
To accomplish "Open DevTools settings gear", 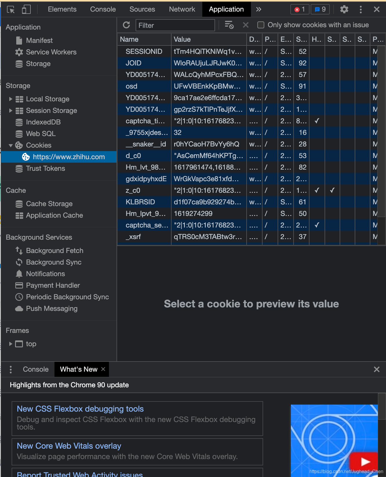I will pyautogui.click(x=344, y=10).
